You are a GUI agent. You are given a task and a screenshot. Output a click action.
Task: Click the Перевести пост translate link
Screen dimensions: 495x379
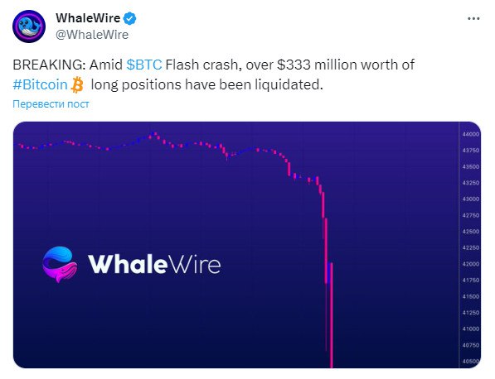51,104
